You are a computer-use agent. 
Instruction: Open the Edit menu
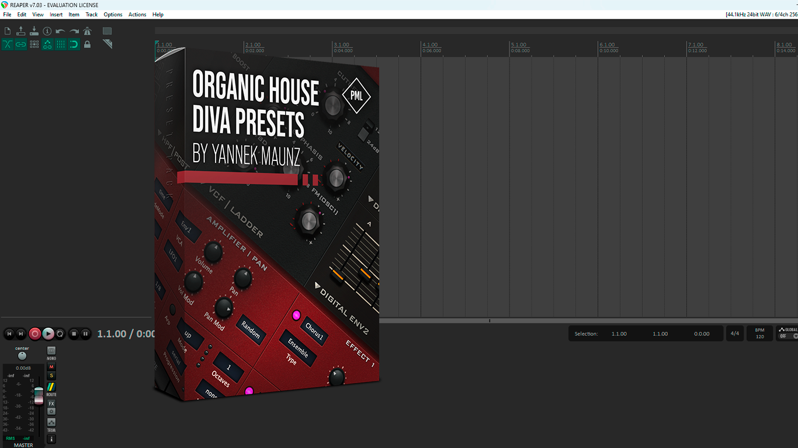point(22,15)
